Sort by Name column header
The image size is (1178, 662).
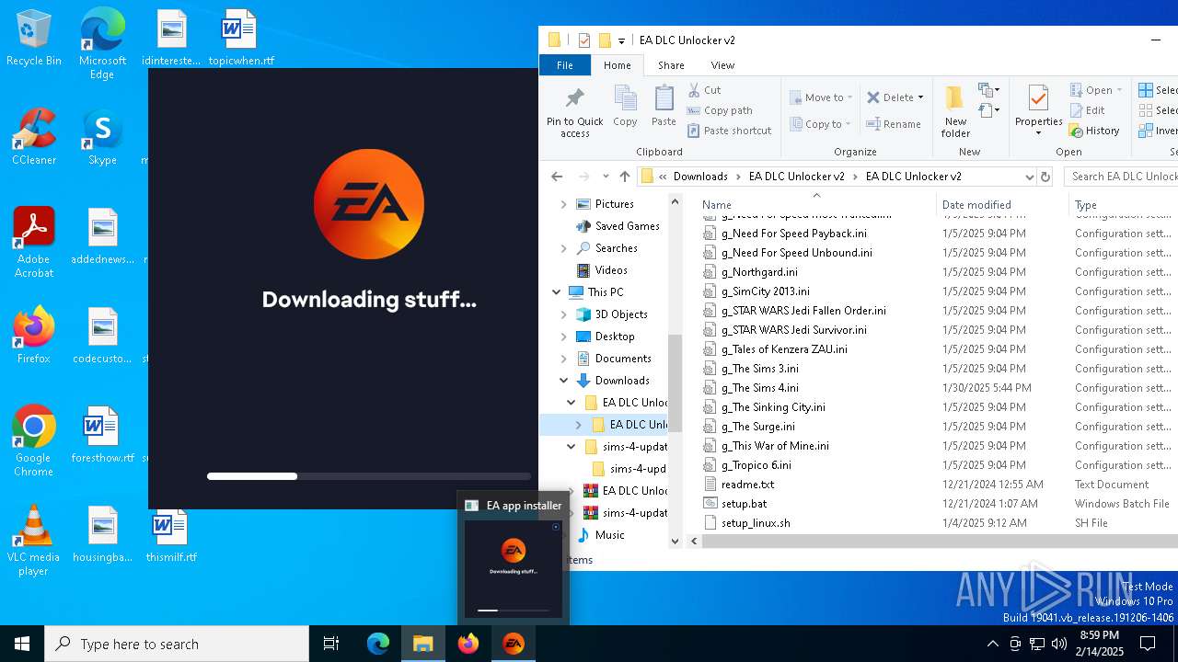click(x=815, y=205)
